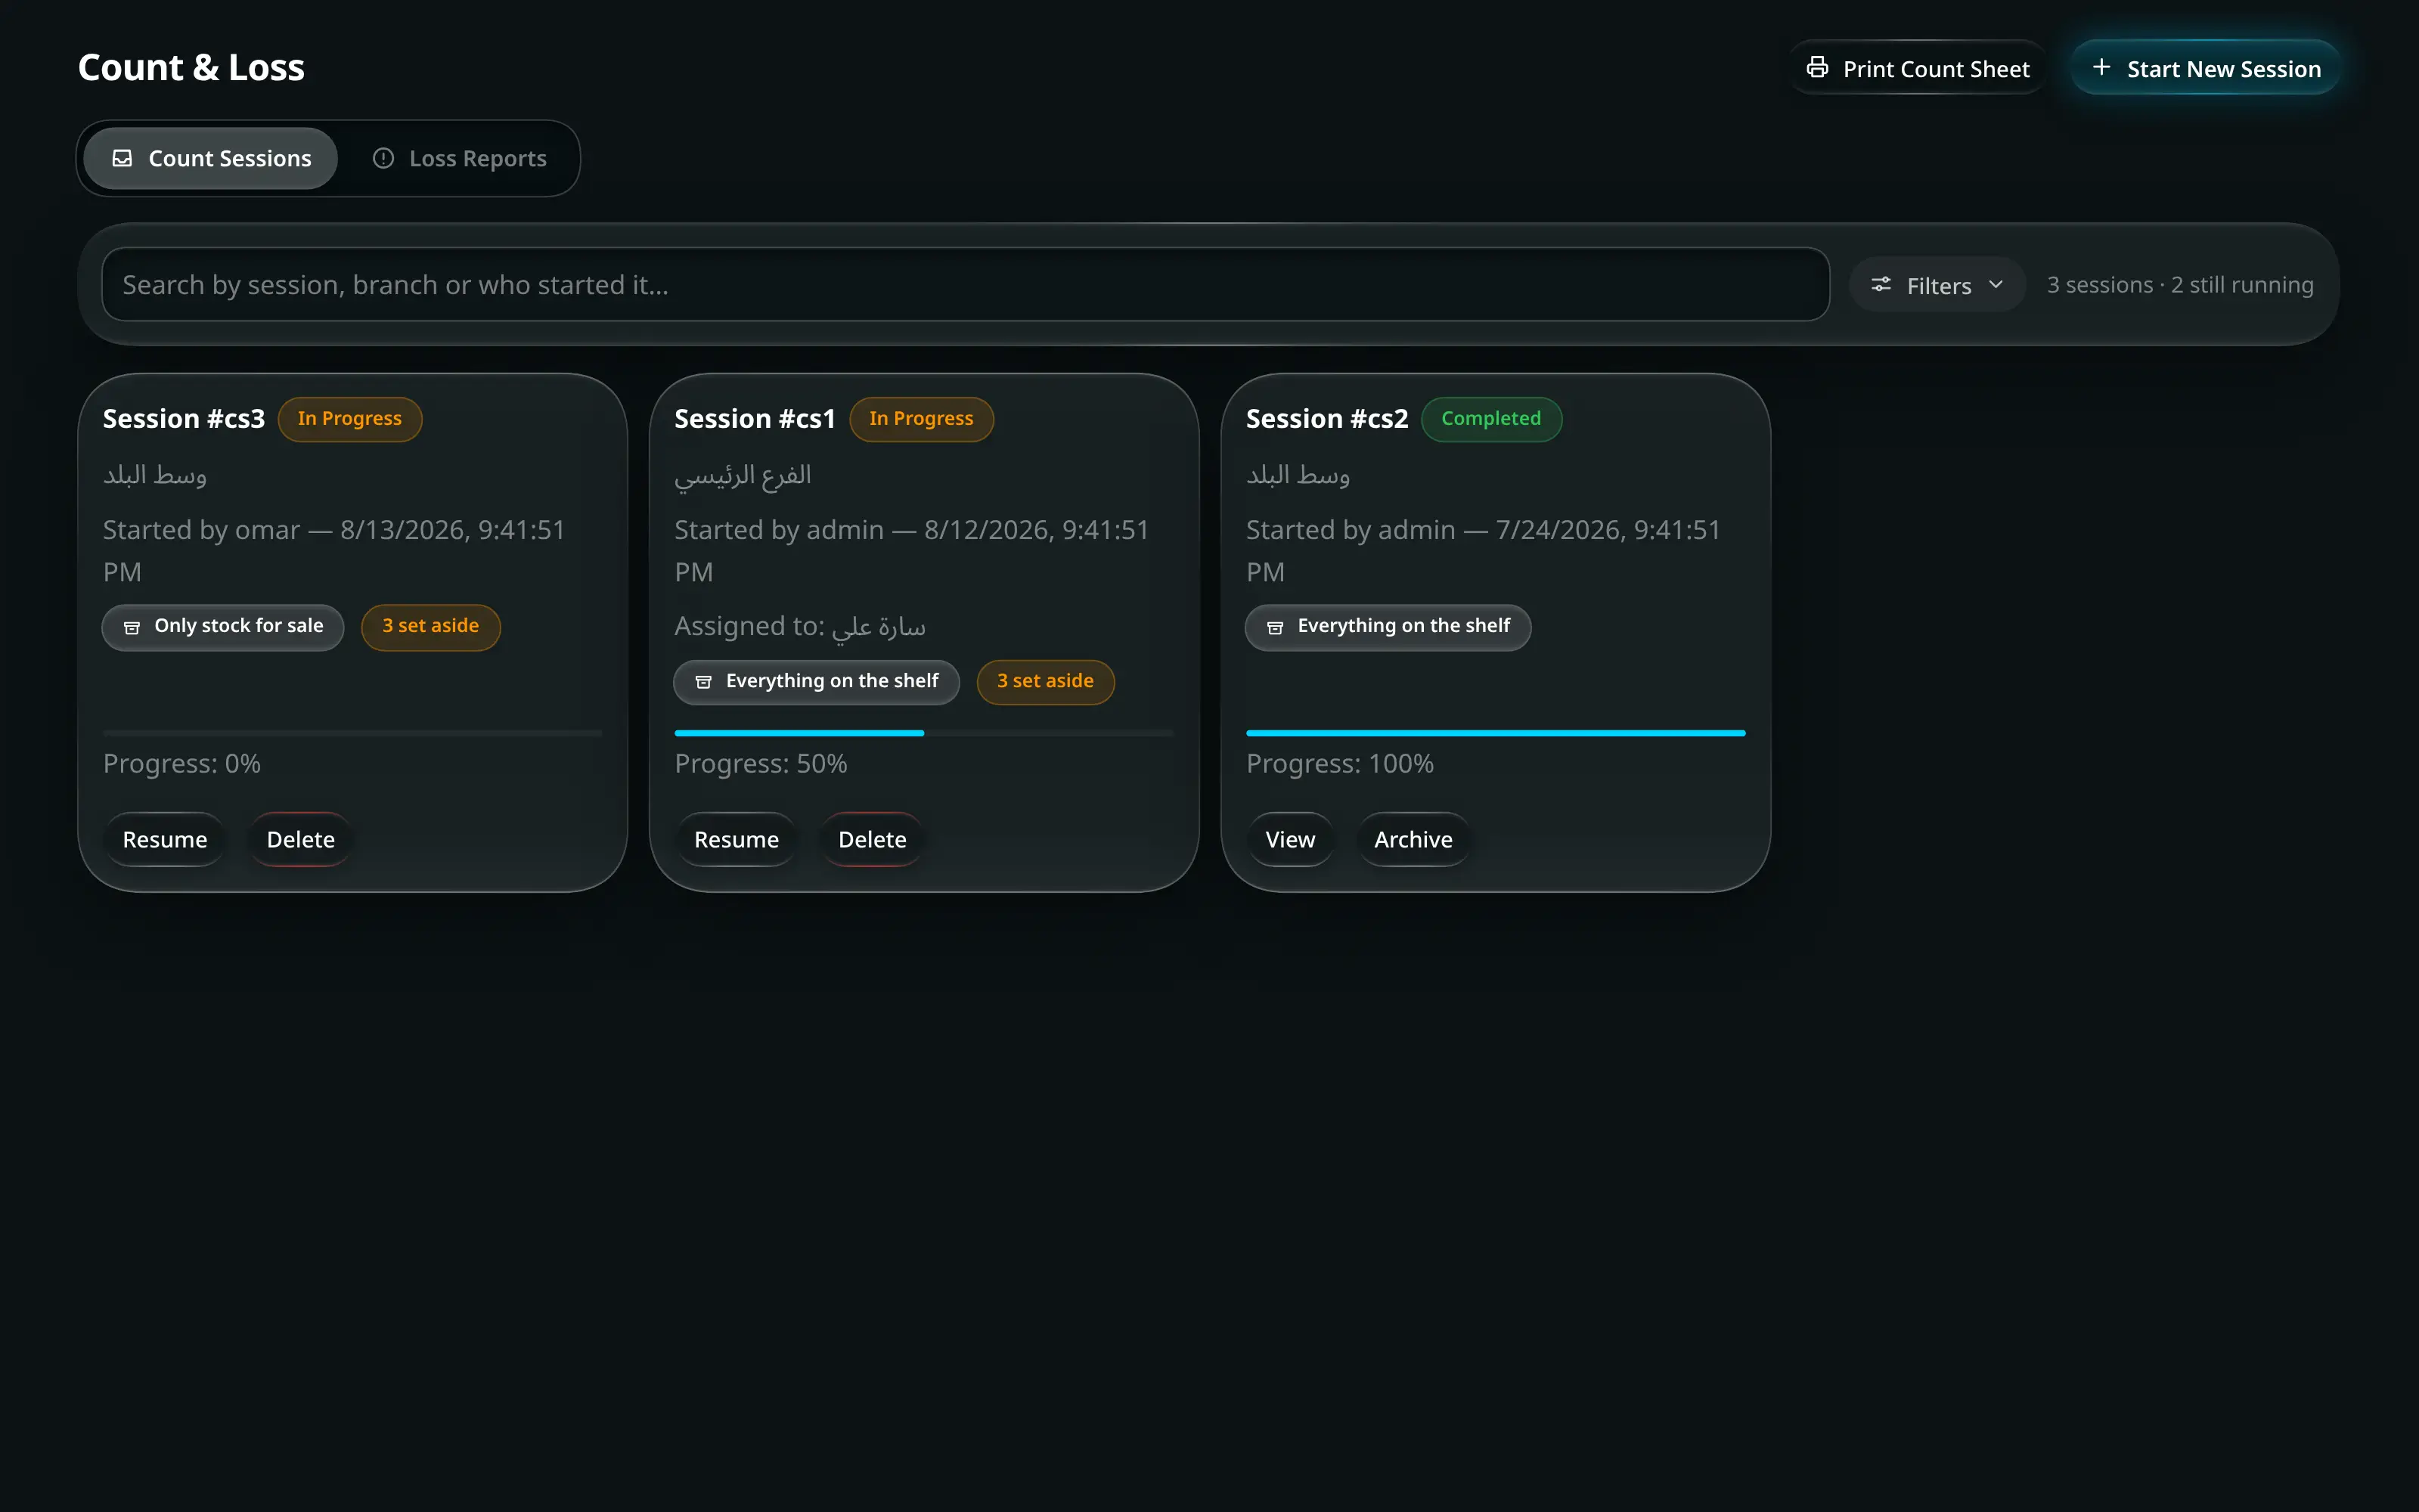
Task: Click 'Progress: 100%' label
Action: (1340, 764)
